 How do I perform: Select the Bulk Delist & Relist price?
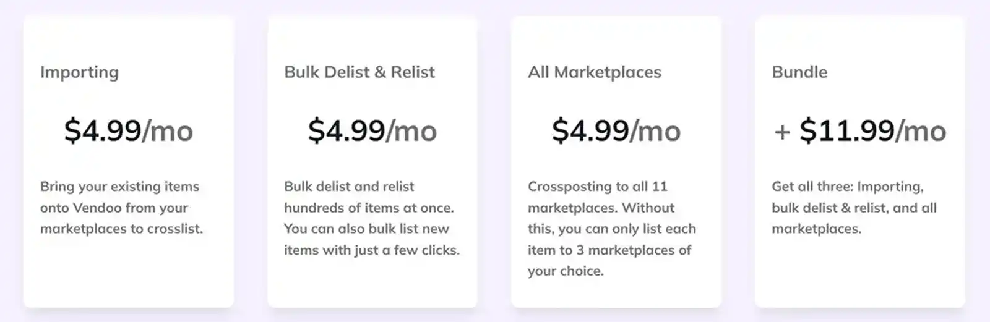[x=372, y=130]
